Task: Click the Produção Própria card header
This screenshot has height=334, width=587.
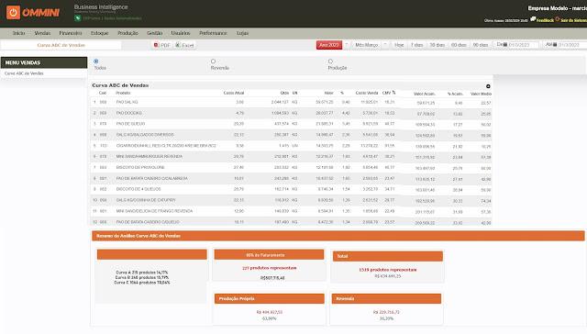Action: (269, 299)
